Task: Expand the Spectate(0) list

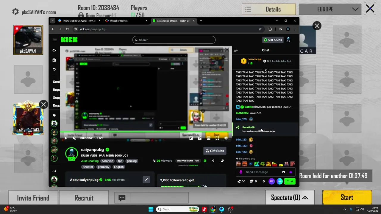Action: pos(290,198)
